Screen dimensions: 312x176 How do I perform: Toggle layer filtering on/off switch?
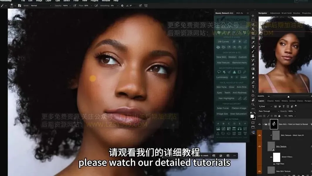[x=296, y=106]
